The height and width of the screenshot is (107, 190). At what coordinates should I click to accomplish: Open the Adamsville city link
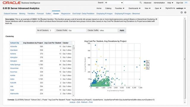coord(14,94)
